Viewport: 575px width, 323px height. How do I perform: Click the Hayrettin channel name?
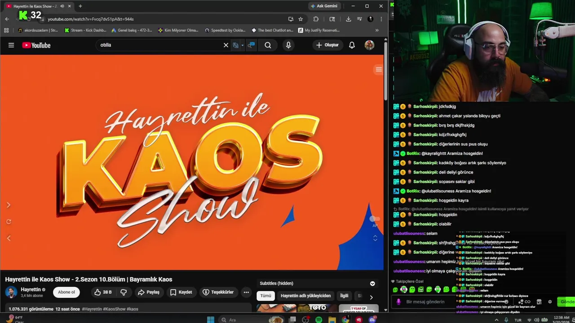[31, 289]
